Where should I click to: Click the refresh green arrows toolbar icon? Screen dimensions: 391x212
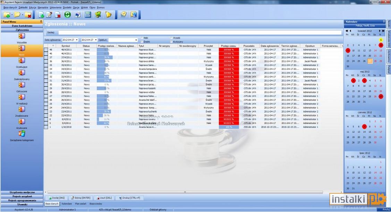68,15
